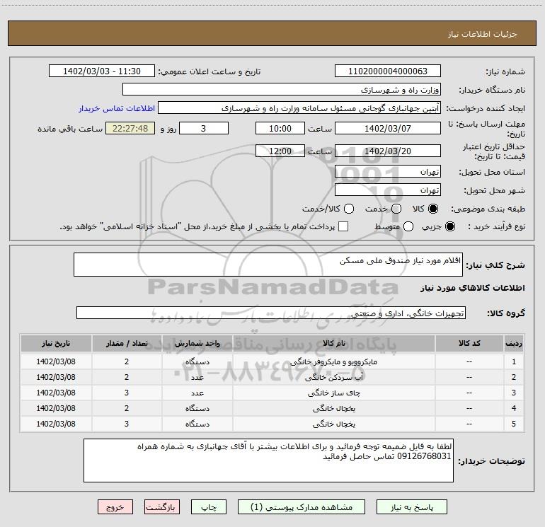Click the چاپ print button
This screenshot has width=545, height=527.
209,507
